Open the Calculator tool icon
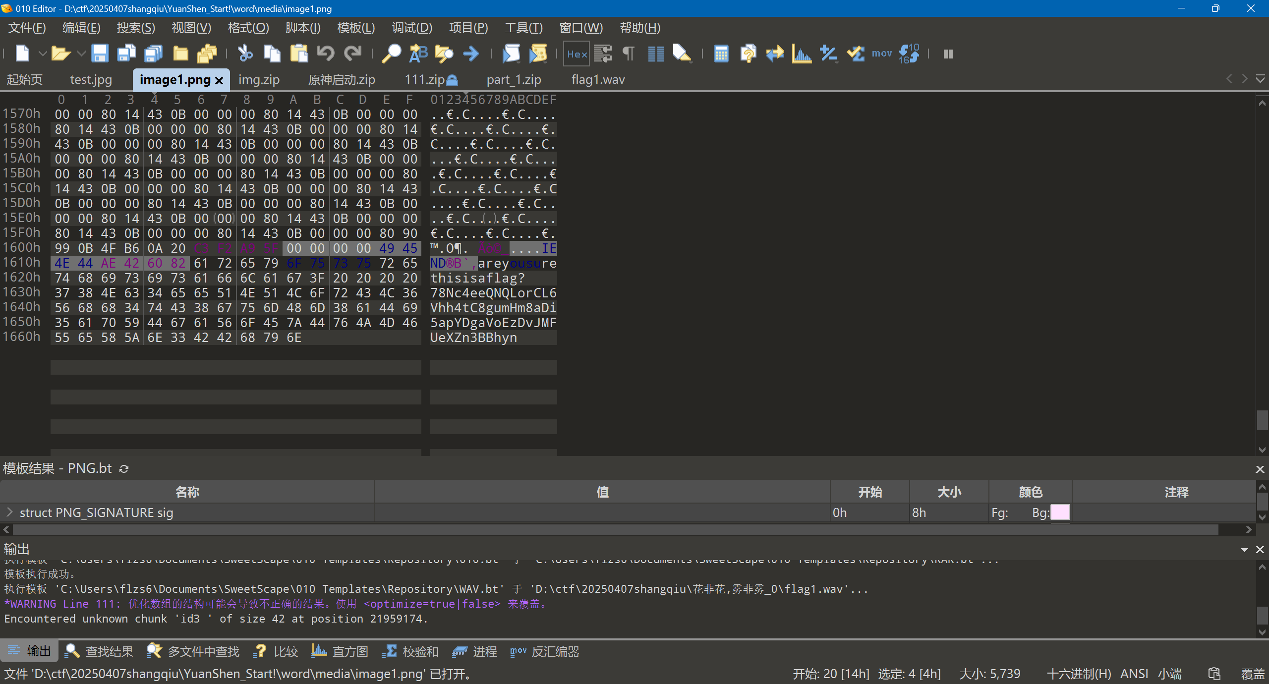 (x=721, y=54)
